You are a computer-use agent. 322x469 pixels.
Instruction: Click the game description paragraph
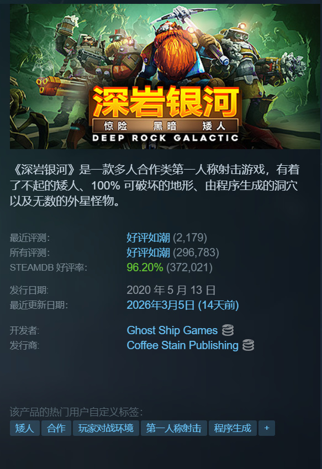155,185
